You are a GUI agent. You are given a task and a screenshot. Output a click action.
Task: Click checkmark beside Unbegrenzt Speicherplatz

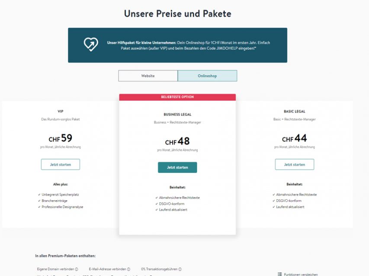coord(39,194)
